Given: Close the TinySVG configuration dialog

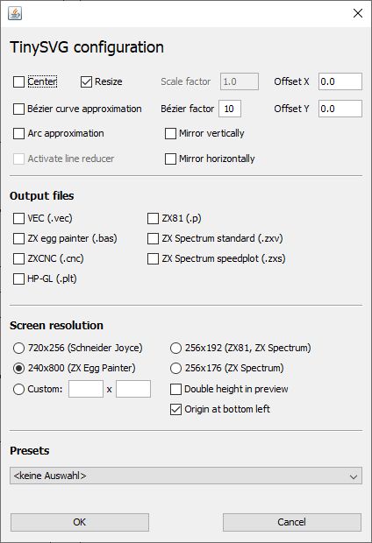Looking at the screenshot, I should [357, 13].
